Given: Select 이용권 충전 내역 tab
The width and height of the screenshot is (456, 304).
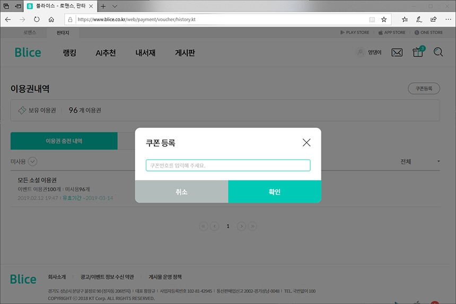Looking at the screenshot, I should pyautogui.click(x=64, y=141).
